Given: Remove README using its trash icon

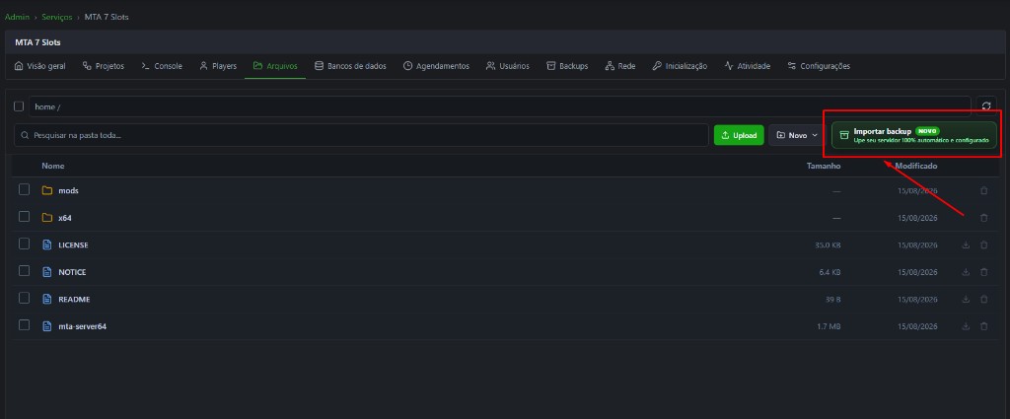Looking at the screenshot, I should coord(983,300).
